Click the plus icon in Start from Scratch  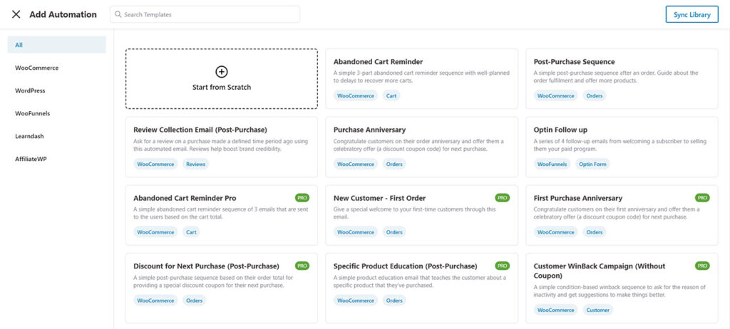pyautogui.click(x=222, y=72)
